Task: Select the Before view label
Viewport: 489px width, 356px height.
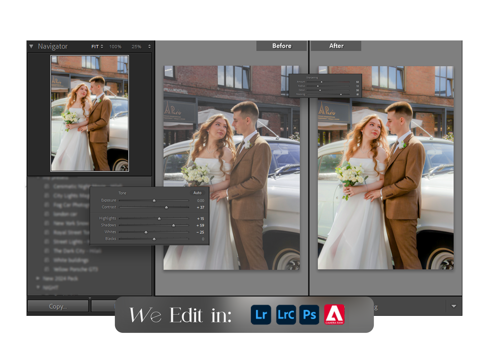Action: coord(281,46)
